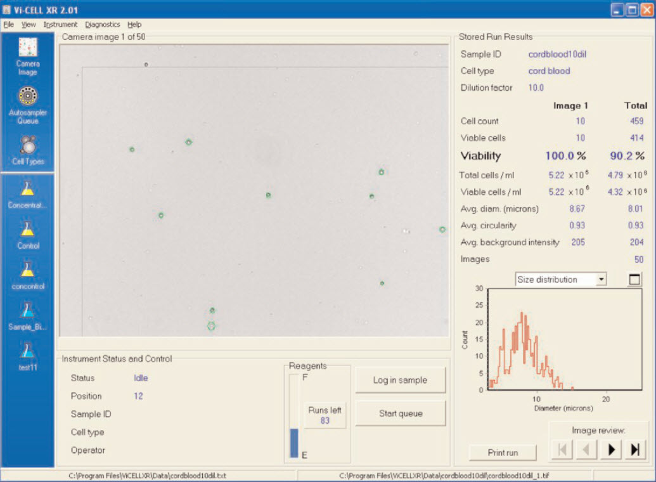Screen dimensions: 656x482
Task: Click the cordblood10dil_1.tif path in status bar
Action: tap(444, 476)
